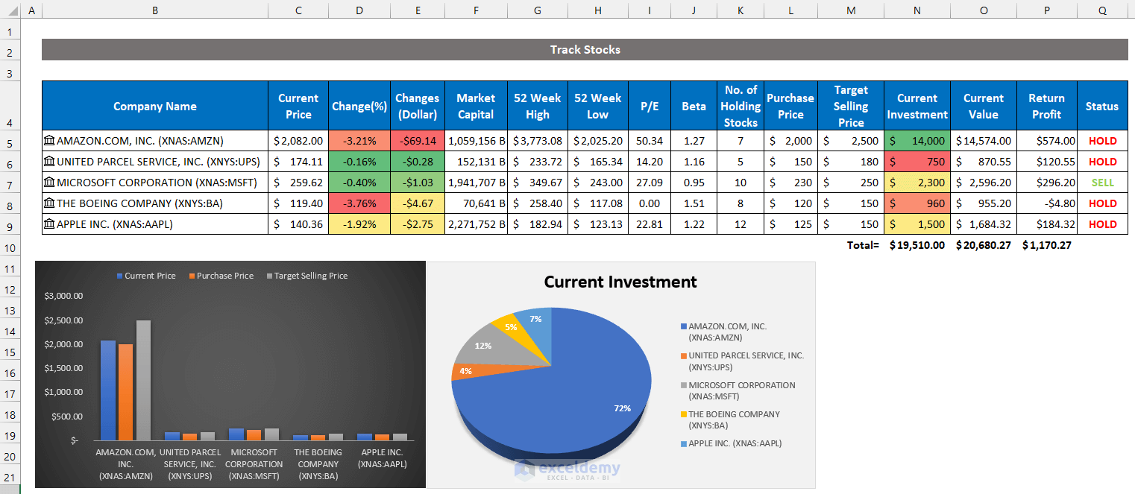Select current investment cell 750
The width and height of the screenshot is (1135, 494).
[x=917, y=162]
